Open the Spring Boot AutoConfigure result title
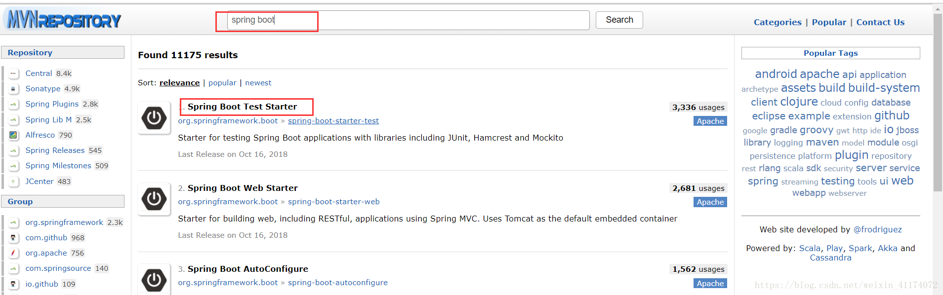The height and width of the screenshot is (295, 943). coord(247,269)
